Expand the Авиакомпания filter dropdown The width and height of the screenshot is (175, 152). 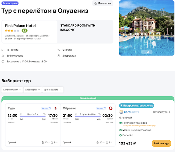coord(12,90)
